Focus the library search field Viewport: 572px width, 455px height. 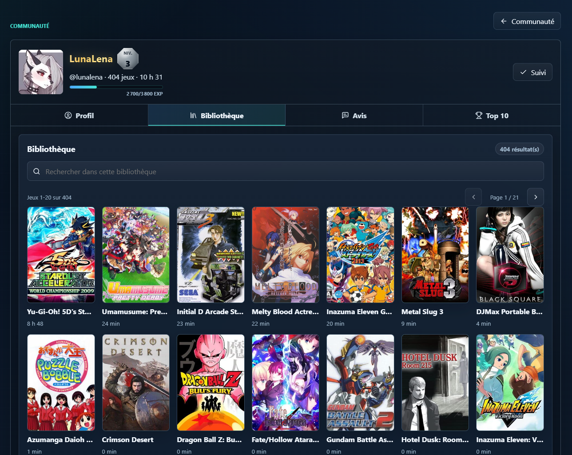pos(286,171)
